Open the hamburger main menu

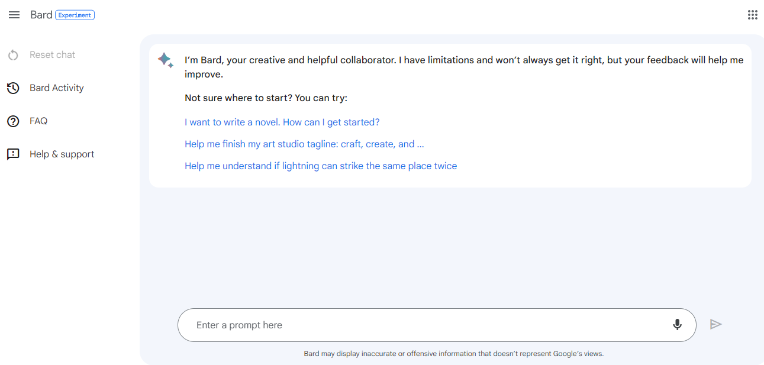click(14, 15)
